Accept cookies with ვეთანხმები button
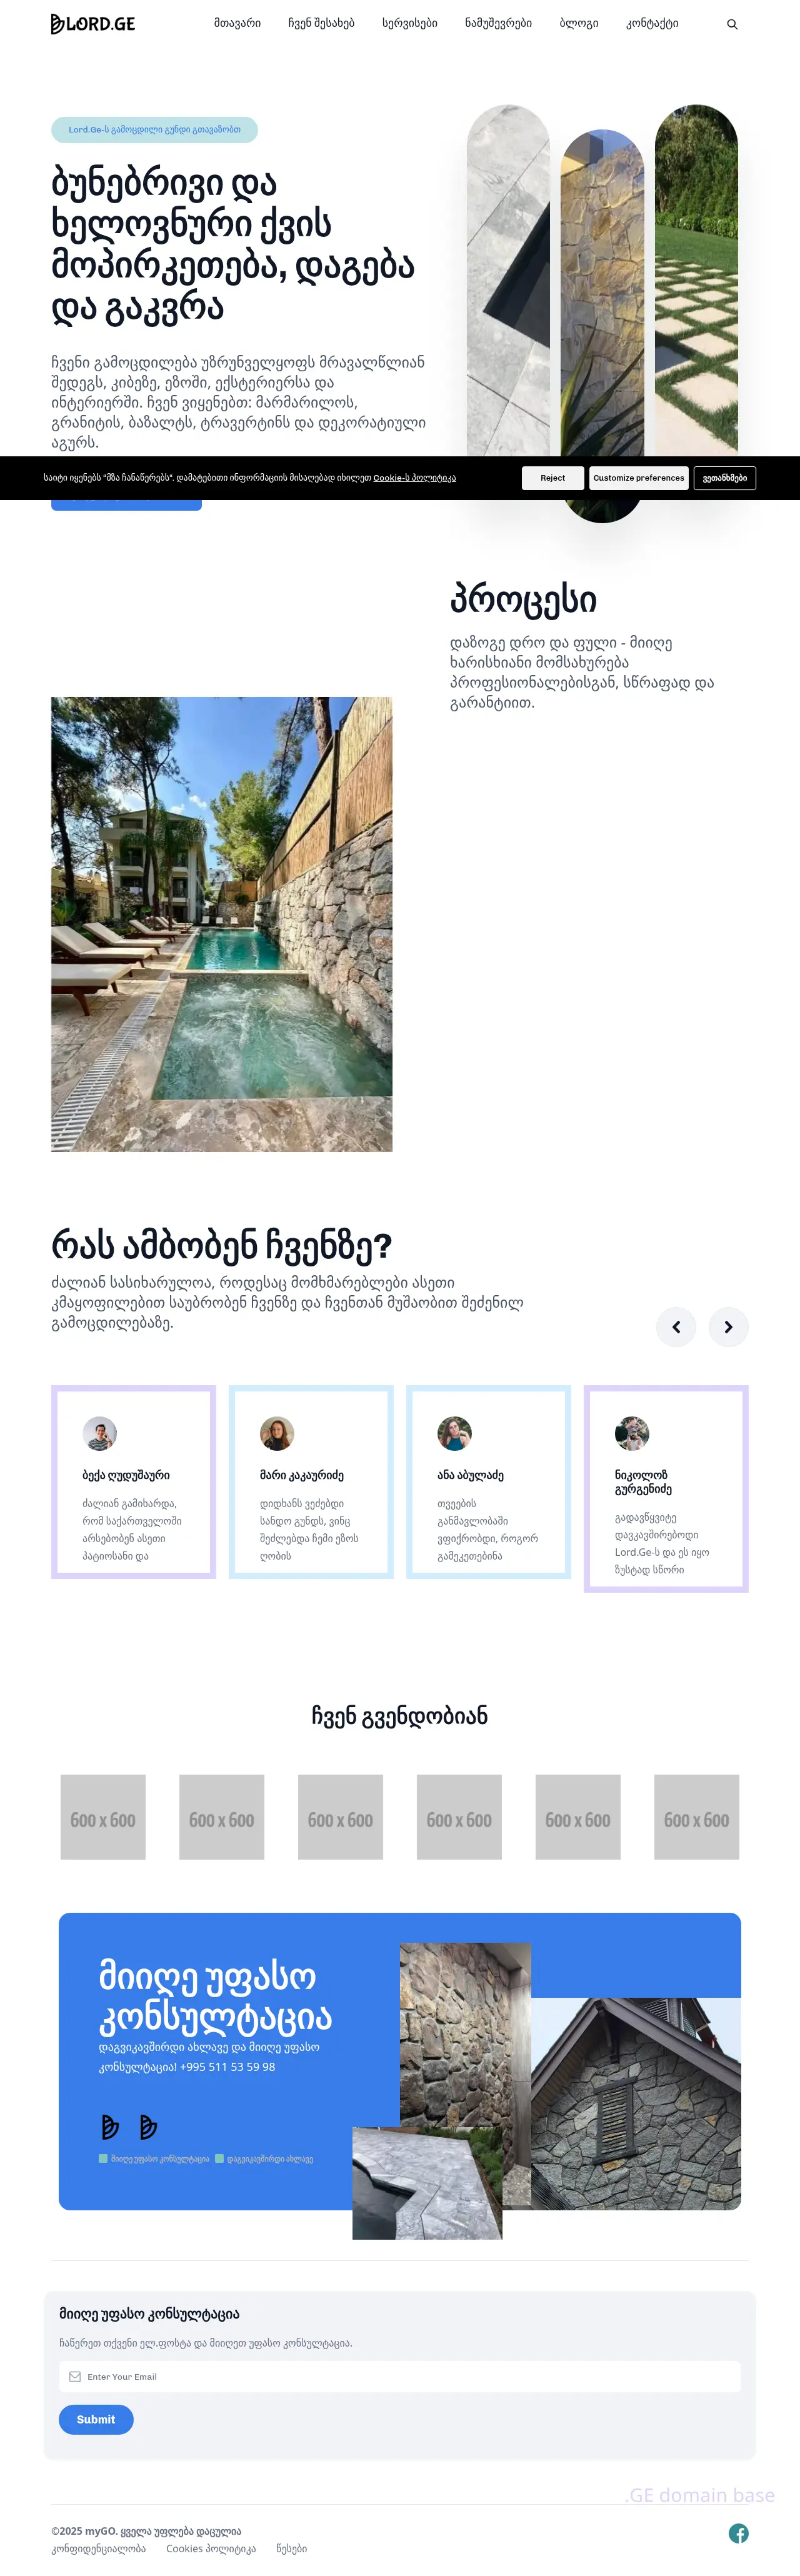800x2576 pixels. tap(725, 478)
